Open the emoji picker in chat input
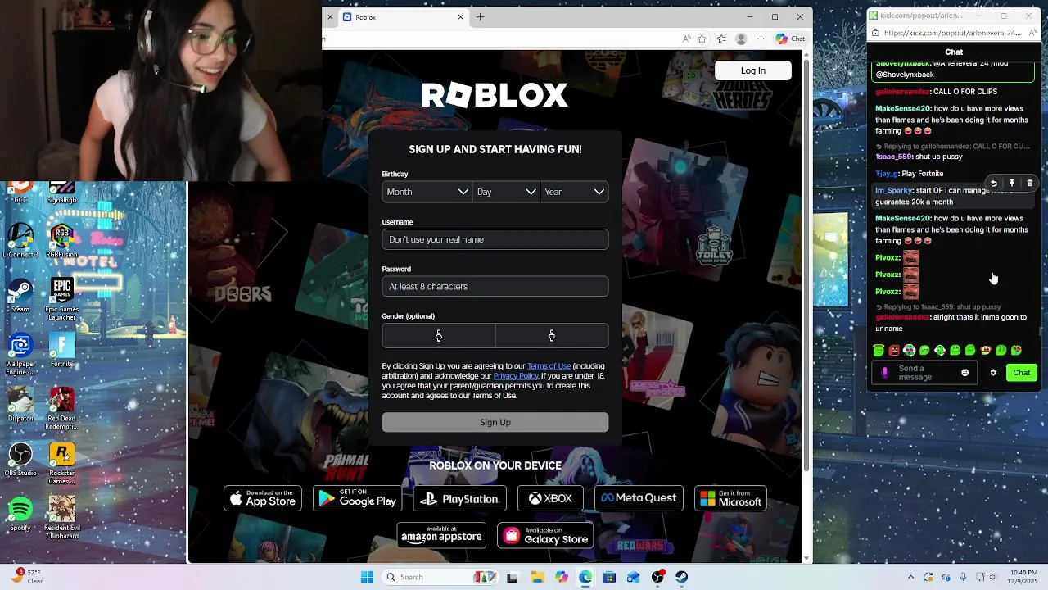This screenshot has height=590, width=1048. coord(964,373)
